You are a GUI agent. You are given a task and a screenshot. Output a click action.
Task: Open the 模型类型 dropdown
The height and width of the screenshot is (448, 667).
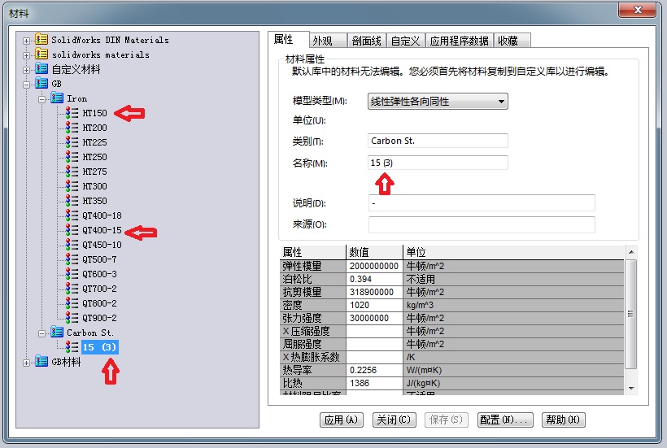[x=438, y=101]
